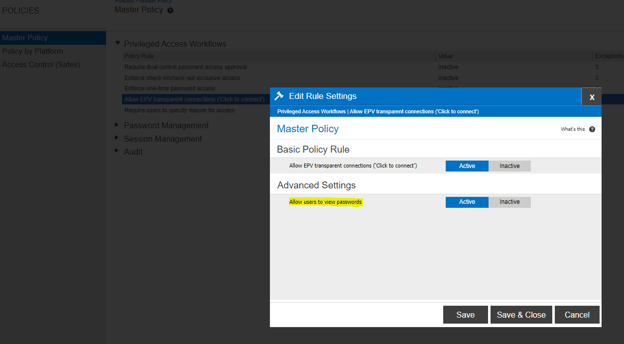Screen dimensions: 624x344
Task: Set EPV transparent connections to Active
Action: pos(467,166)
